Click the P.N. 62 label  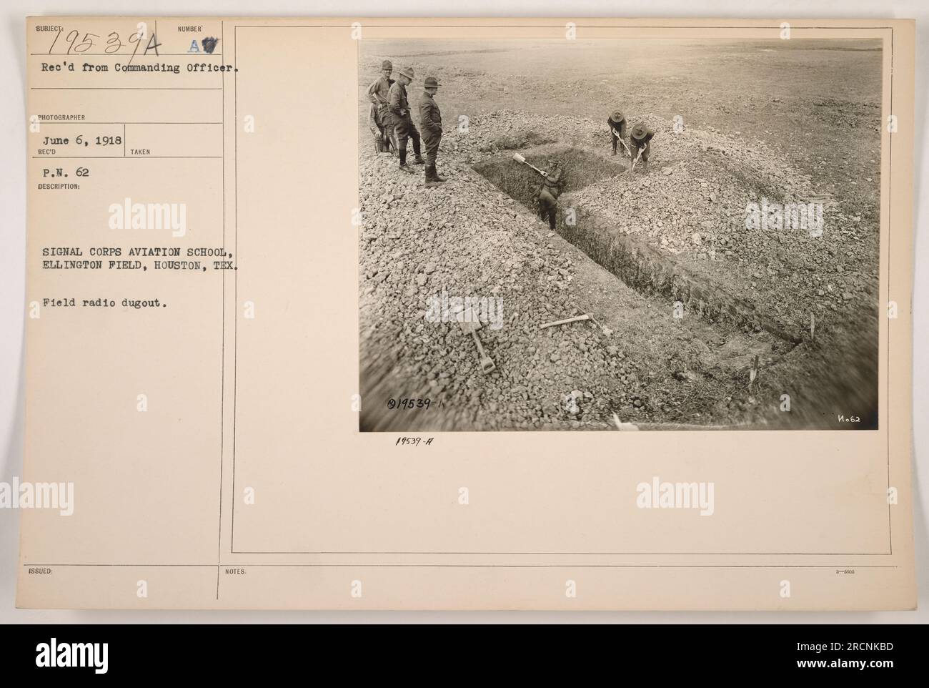[x=61, y=172]
